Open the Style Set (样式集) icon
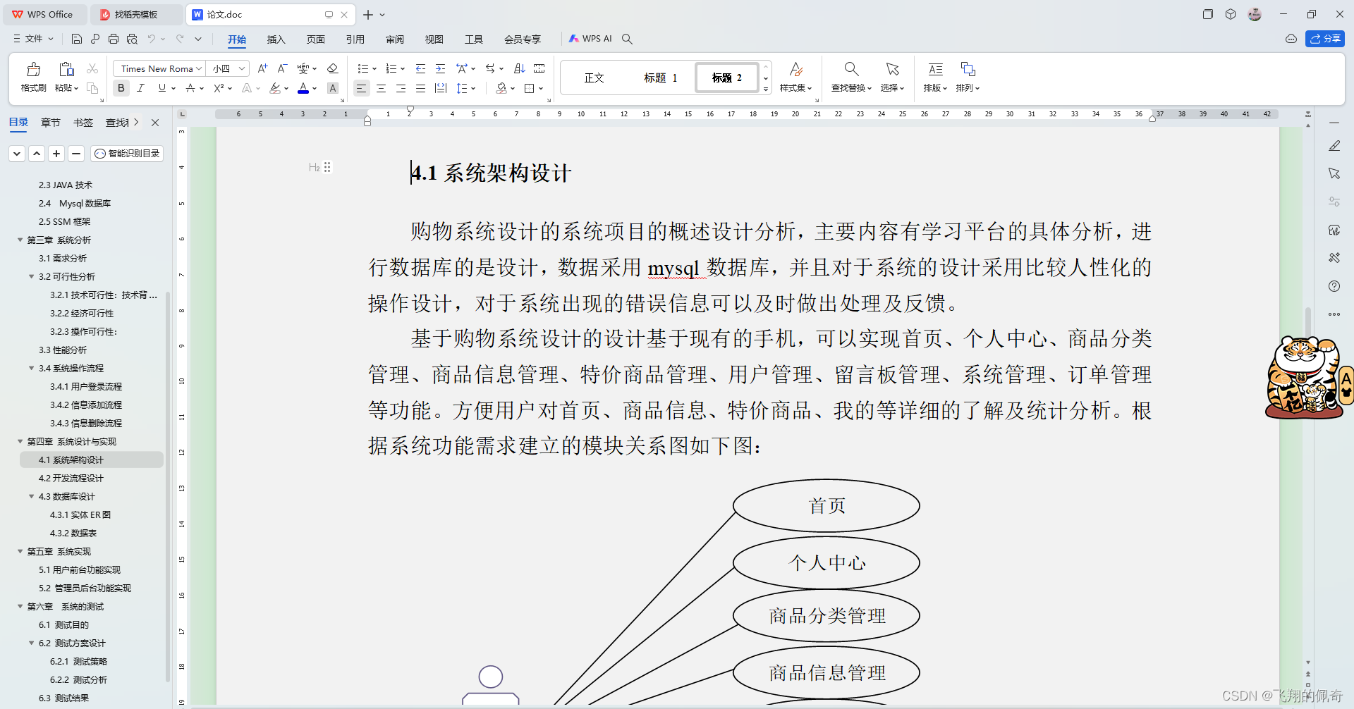1354x709 pixels. [x=795, y=69]
